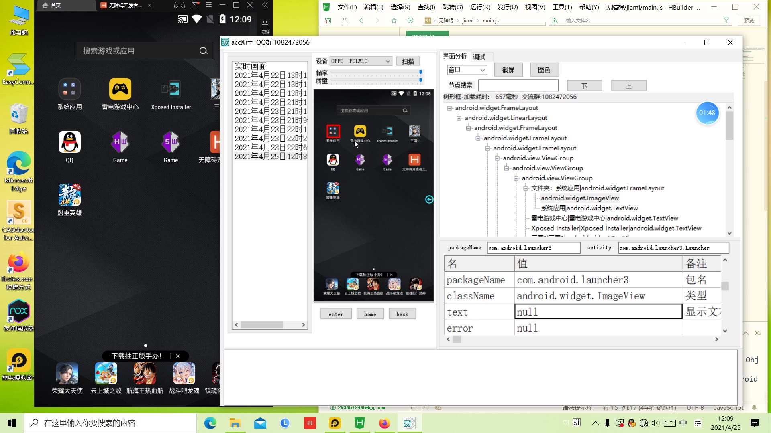Screen dimensions: 771x433
Task: Collapse 文件夹：系统应用 tree node
Action: tap(526, 188)
